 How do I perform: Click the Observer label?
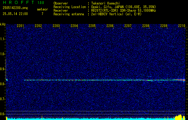[61, 3]
